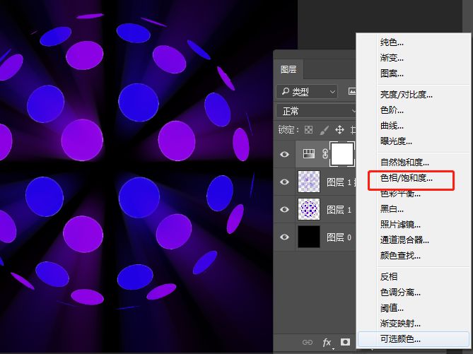The height and width of the screenshot is (354, 473).
Task: Select the black 图层 0 thumbnail
Action: pyautogui.click(x=309, y=237)
